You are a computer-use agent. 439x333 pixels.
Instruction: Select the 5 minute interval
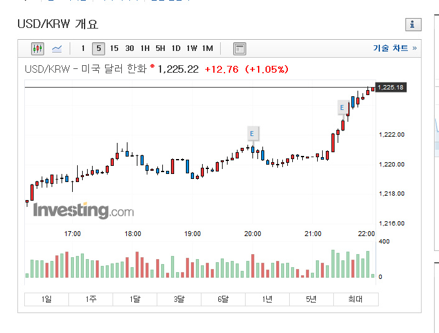(98, 48)
